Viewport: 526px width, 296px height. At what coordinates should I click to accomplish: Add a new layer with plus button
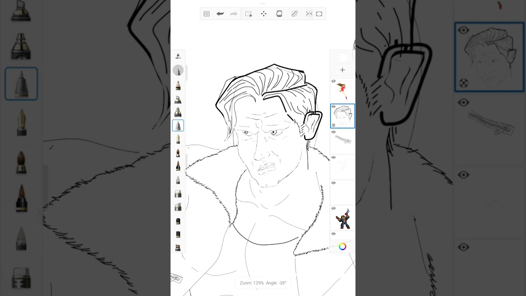[342, 70]
